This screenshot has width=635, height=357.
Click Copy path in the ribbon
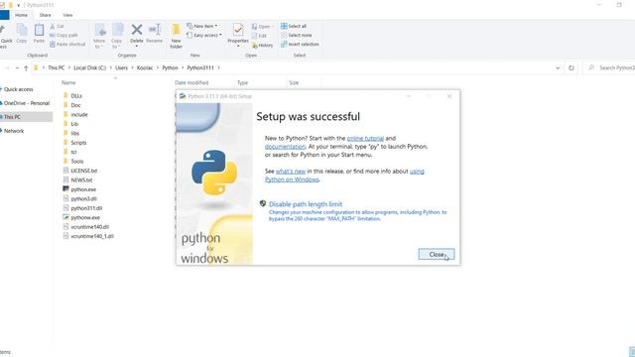coord(63,36)
